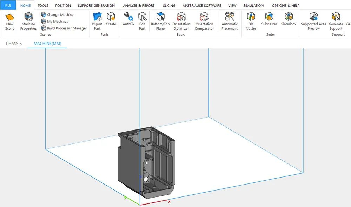
Task: Open the ANALYZE & REPORT tab
Action: pyautogui.click(x=139, y=6)
